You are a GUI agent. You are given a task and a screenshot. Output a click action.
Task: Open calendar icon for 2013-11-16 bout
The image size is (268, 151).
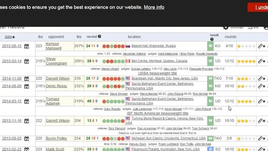tap(26, 121)
